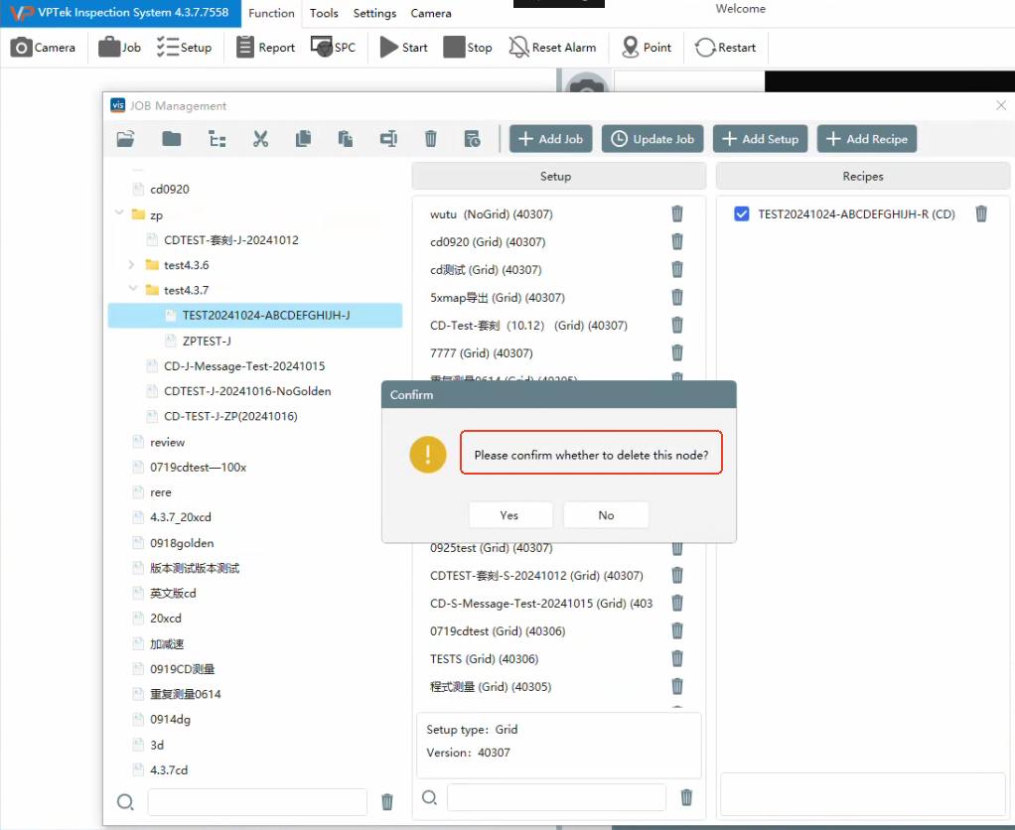
Task: Start the inspection
Action: pos(404,48)
